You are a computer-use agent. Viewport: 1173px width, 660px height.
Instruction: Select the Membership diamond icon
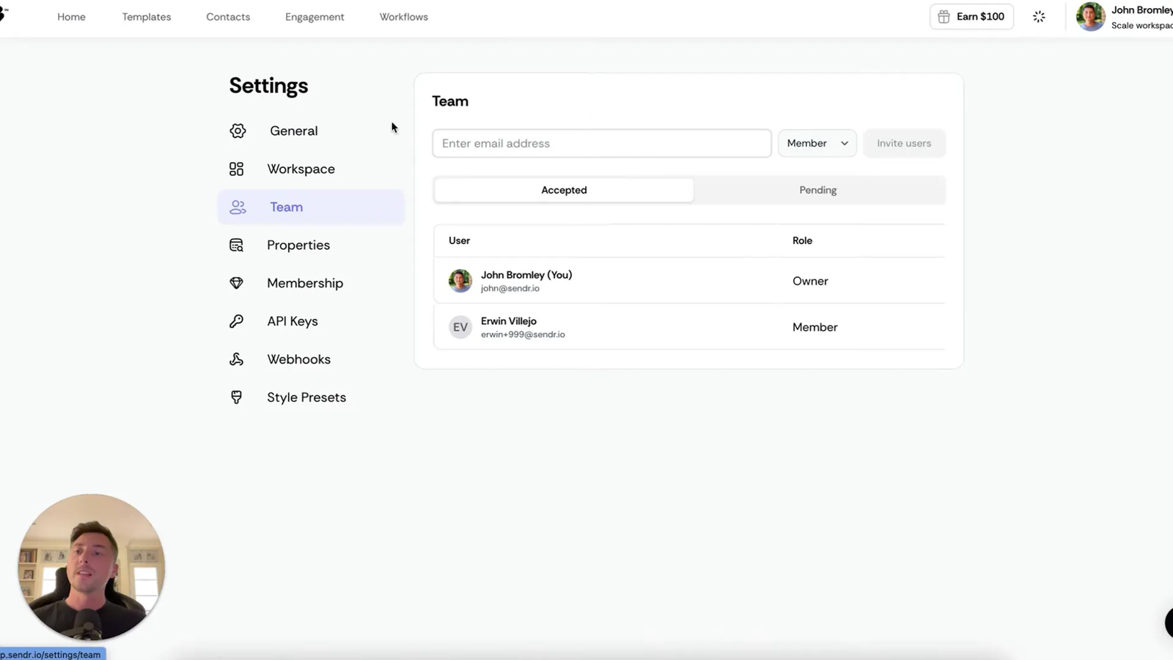235,283
